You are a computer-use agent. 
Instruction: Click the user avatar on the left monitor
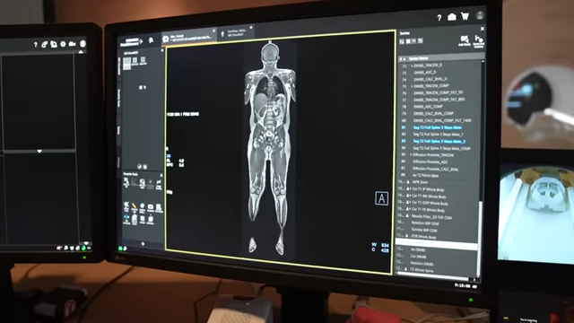[83, 44]
